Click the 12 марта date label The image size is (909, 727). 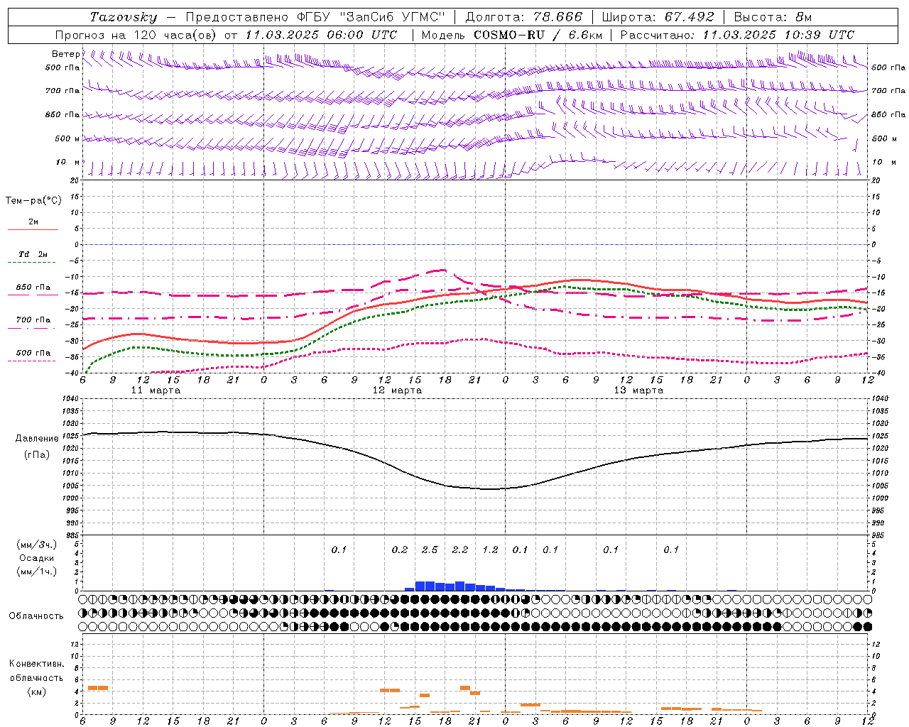(397, 390)
